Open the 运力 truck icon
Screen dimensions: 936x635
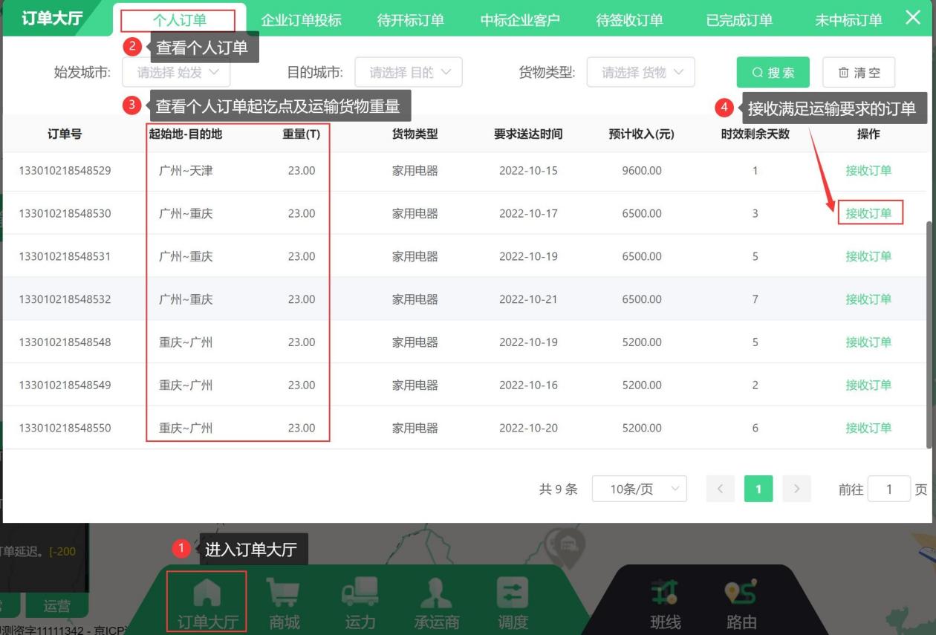tap(360, 596)
